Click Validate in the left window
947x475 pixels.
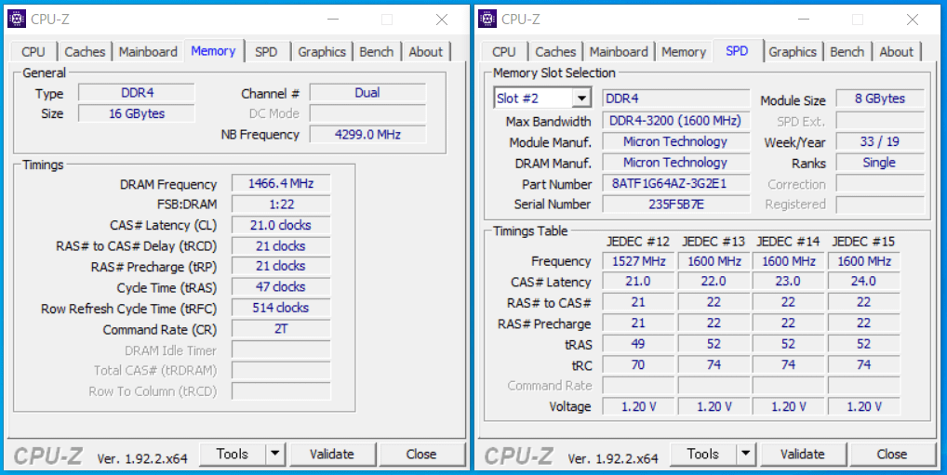tap(332, 454)
